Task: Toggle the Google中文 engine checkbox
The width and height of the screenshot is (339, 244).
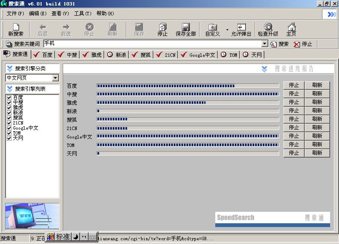Action: pos(9,128)
